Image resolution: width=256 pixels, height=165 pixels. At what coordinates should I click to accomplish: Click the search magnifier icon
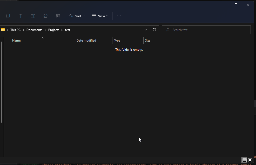point(167,30)
